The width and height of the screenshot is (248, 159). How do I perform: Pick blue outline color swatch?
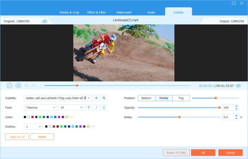point(69,127)
